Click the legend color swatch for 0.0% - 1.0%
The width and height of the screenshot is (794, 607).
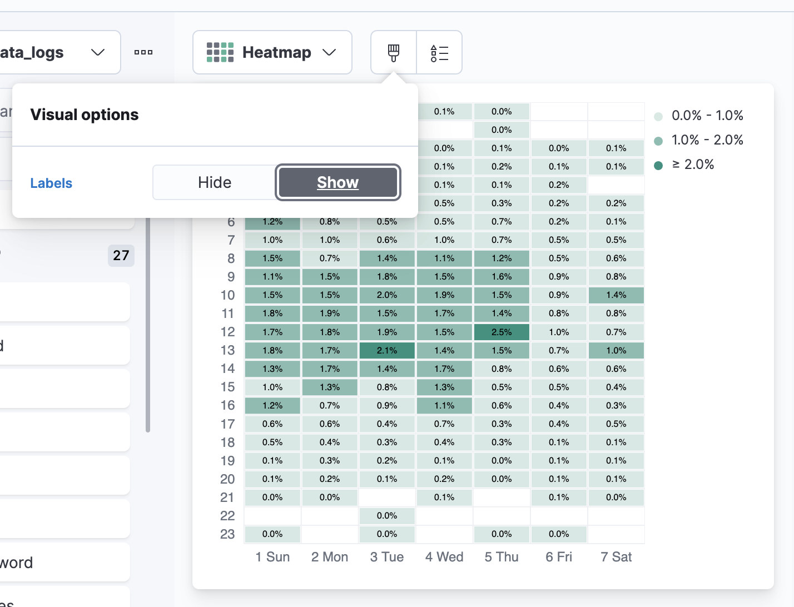point(659,116)
